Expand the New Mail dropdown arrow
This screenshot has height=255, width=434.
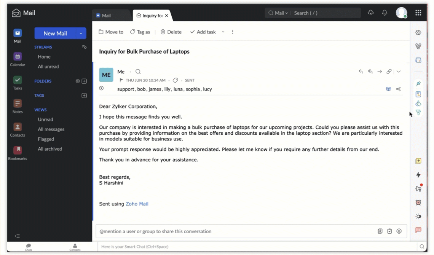click(x=81, y=33)
